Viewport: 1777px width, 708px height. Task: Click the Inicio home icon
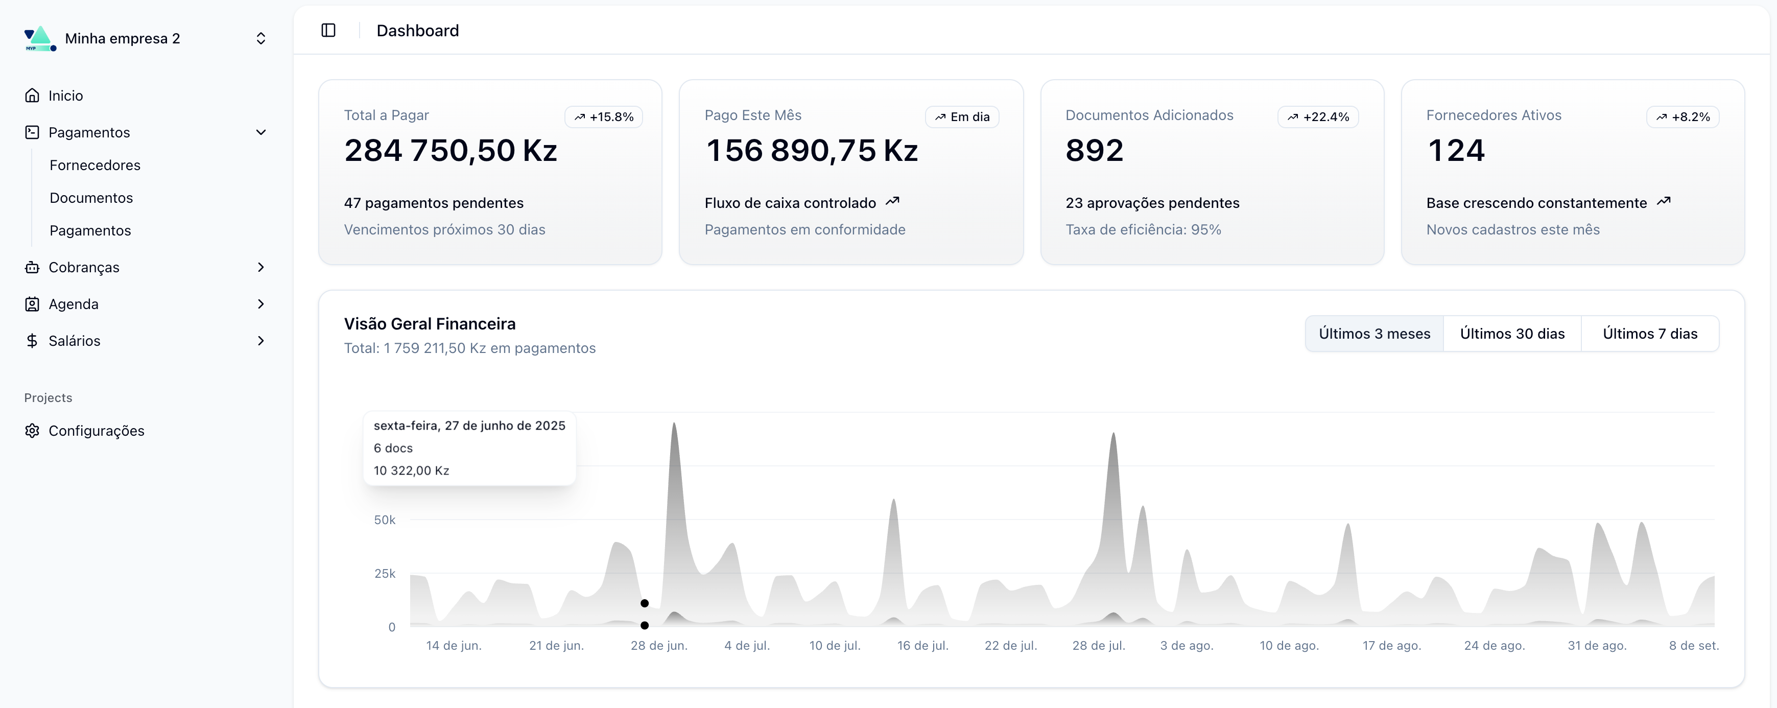(32, 95)
